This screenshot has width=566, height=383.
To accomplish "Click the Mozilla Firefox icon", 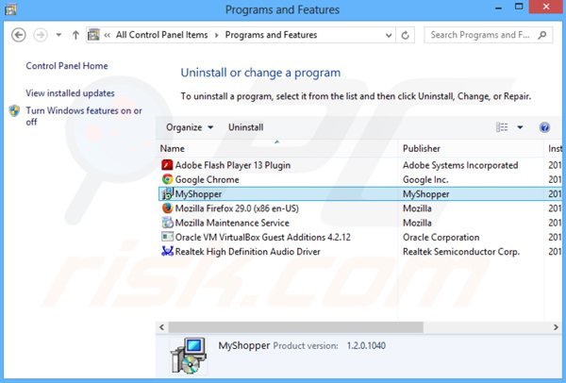I will tap(167, 208).
